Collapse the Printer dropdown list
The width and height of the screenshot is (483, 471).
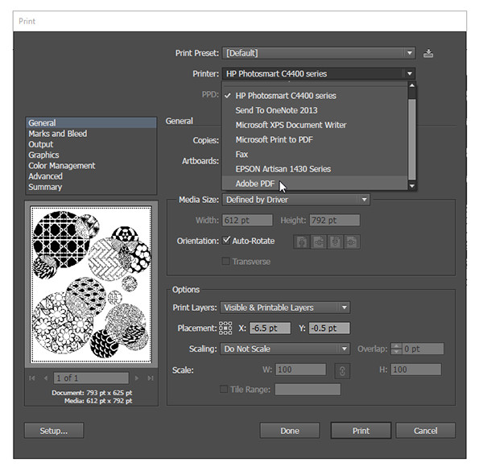pyautogui.click(x=319, y=73)
